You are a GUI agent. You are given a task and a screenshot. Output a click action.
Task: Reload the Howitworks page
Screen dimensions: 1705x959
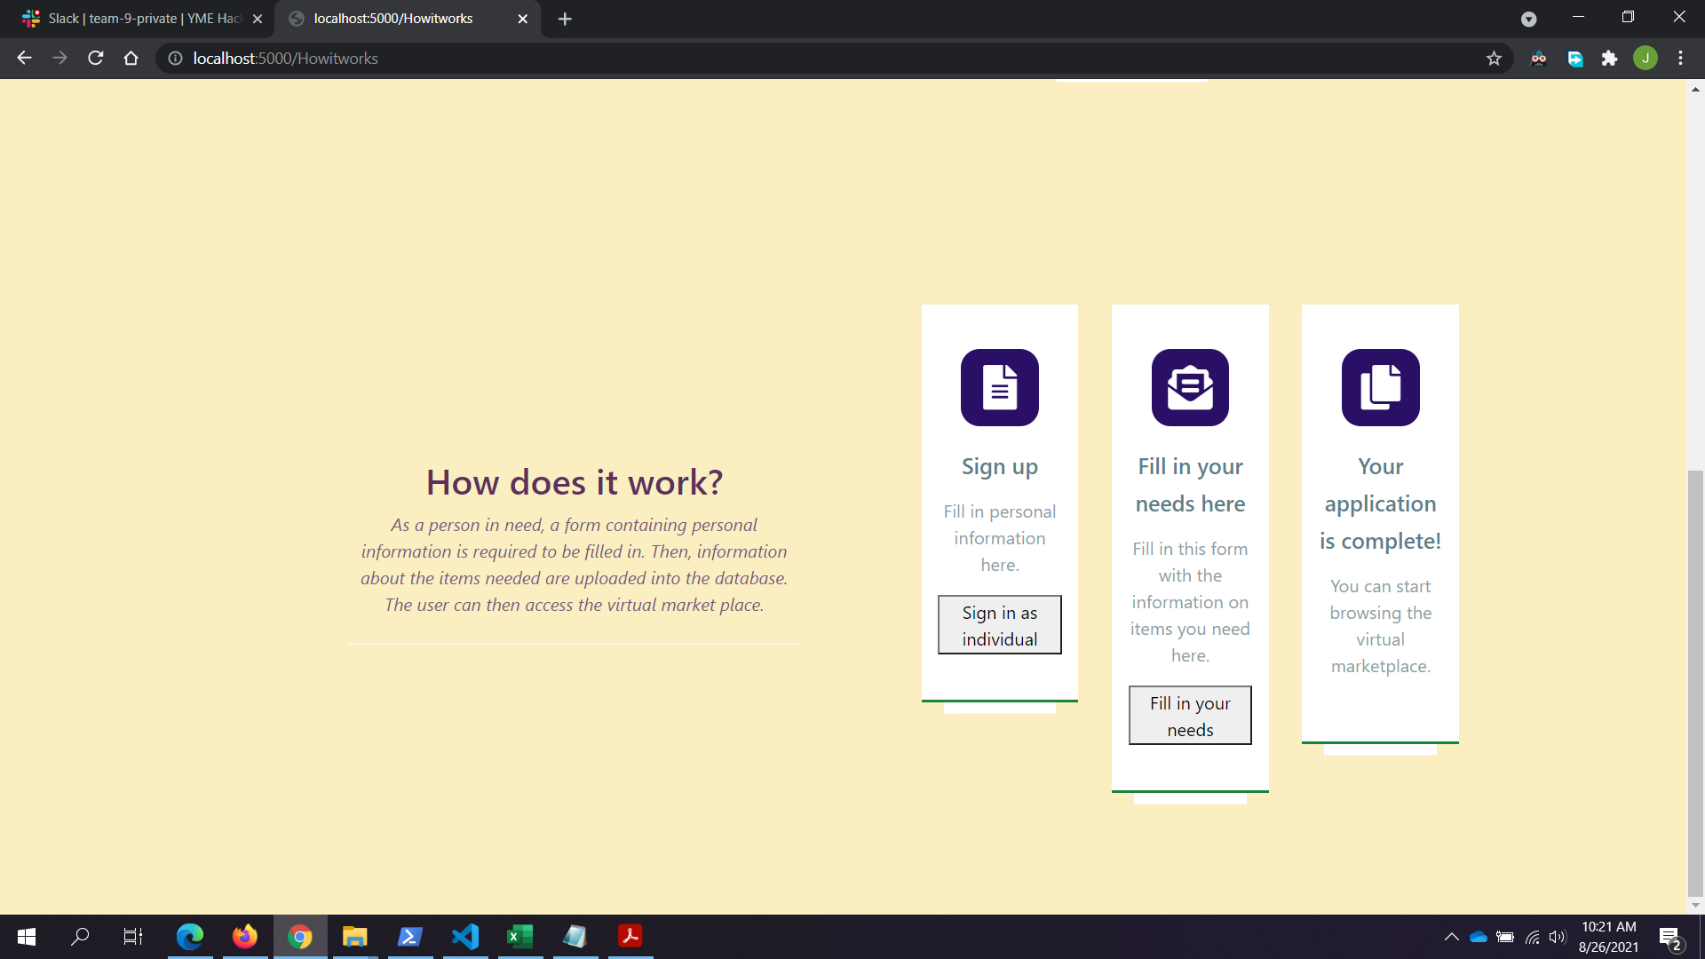96,59
